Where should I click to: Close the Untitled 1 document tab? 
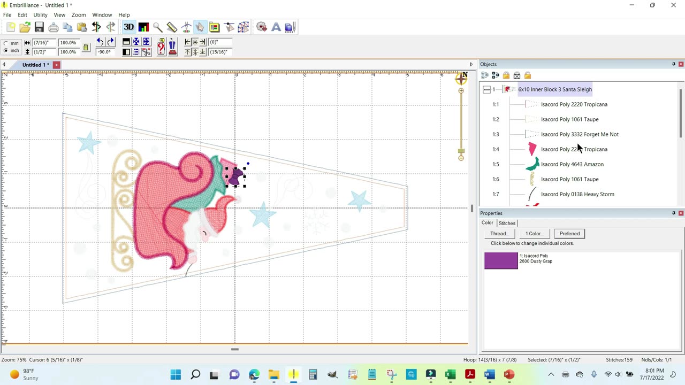click(56, 65)
